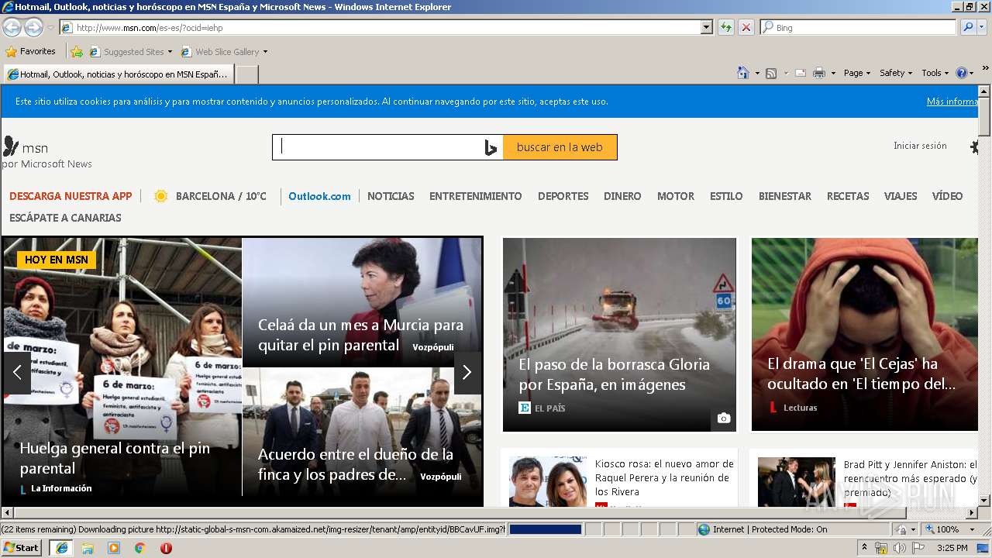Open the Page menu dropdown

point(856,73)
